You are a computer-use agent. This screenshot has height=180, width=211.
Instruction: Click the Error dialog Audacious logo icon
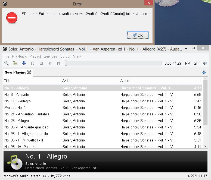5,4
